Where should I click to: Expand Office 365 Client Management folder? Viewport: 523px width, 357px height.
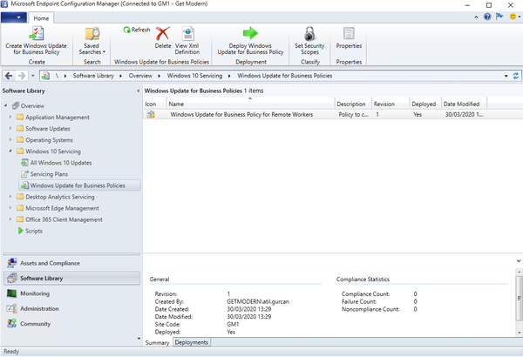coord(10,219)
